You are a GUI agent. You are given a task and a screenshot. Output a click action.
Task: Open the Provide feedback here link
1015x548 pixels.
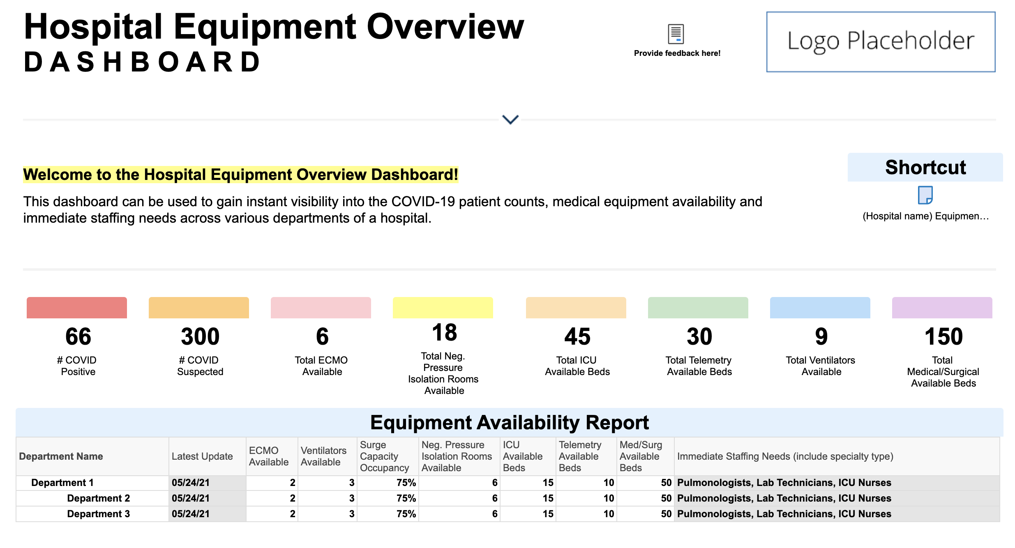[x=677, y=53]
